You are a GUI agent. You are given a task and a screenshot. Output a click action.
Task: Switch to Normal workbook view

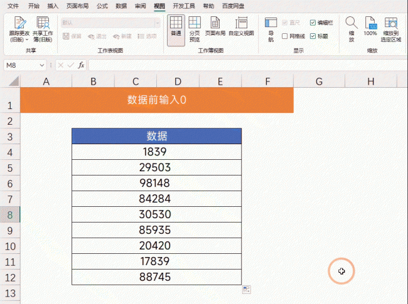176,30
